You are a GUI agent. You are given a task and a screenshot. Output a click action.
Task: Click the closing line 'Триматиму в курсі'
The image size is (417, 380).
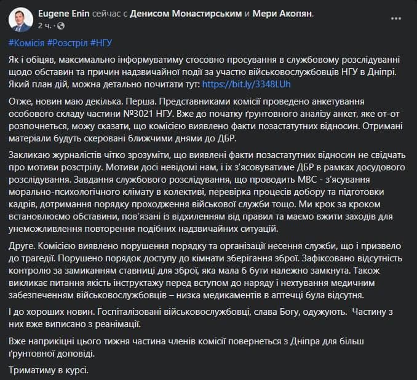[x=43, y=371]
